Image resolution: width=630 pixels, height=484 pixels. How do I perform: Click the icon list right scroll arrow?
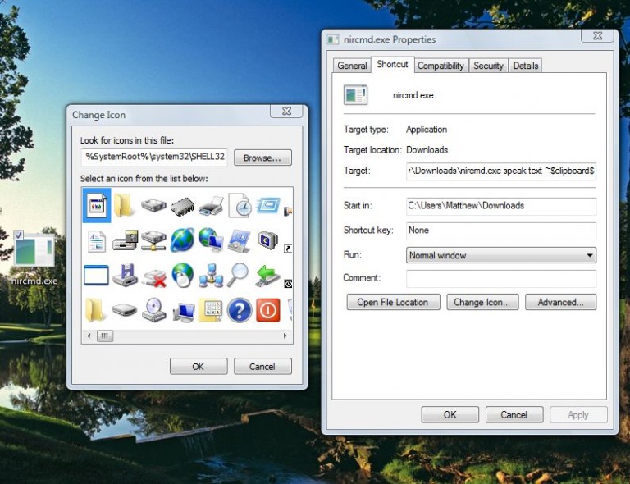point(285,336)
